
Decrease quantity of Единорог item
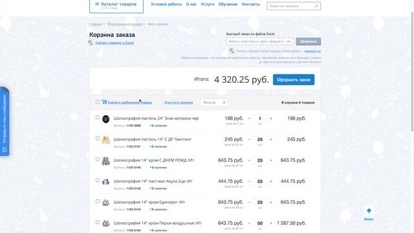(249, 202)
